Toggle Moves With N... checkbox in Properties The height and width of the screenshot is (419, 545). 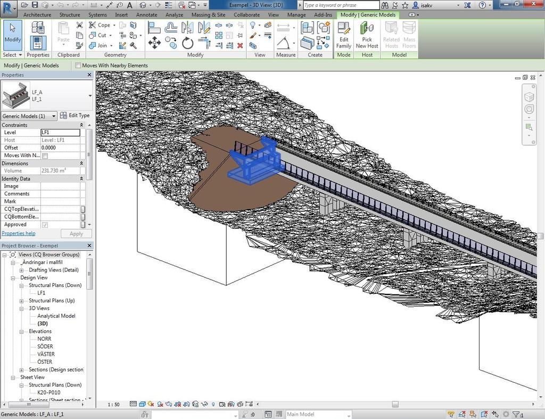pyautogui.click(x=45, y=156)
